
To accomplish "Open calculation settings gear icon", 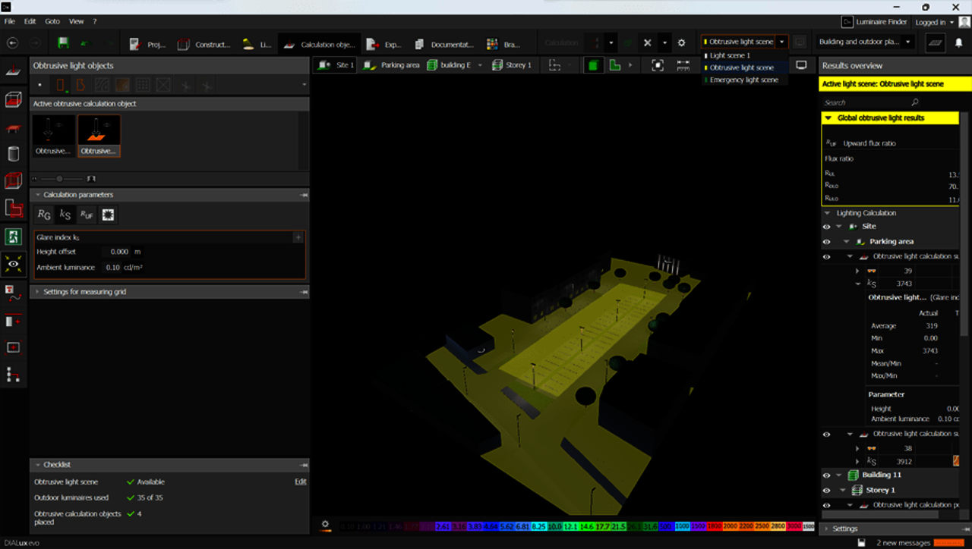I will point(681,43).
